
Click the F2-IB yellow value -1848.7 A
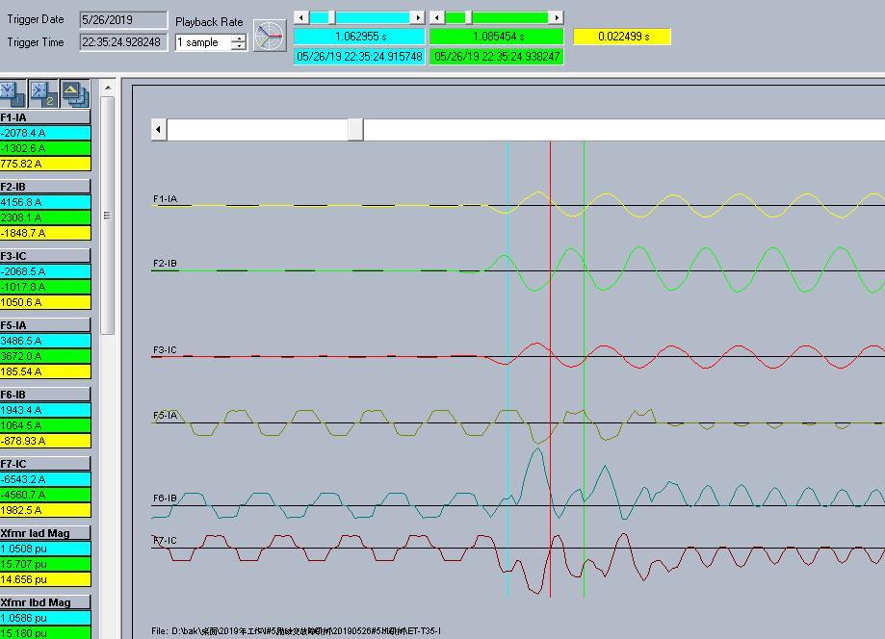tap(45, 234)
